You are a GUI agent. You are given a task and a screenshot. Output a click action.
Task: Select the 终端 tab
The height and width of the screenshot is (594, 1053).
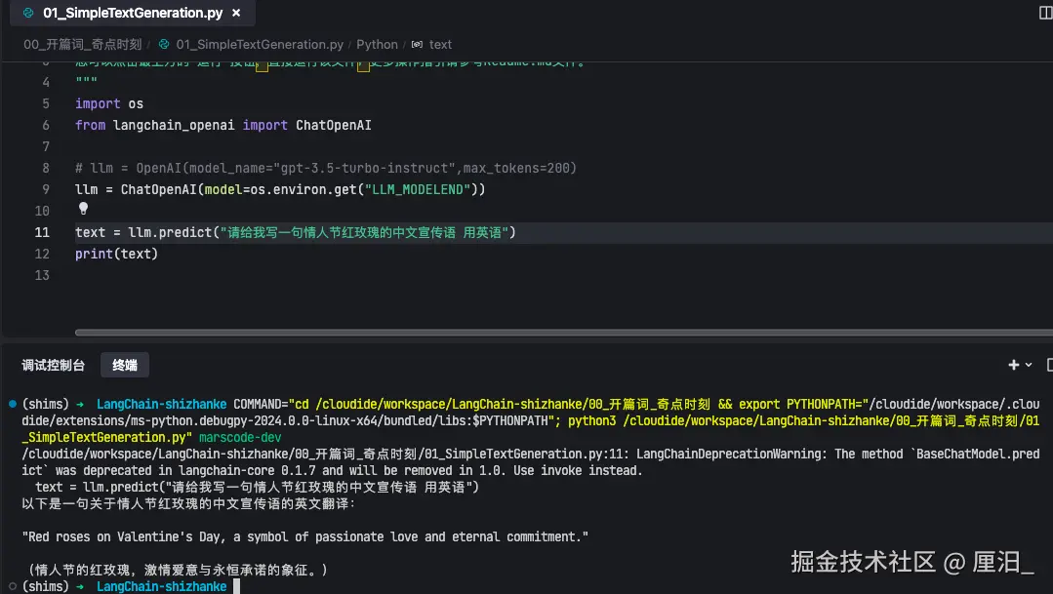(124, 364)
